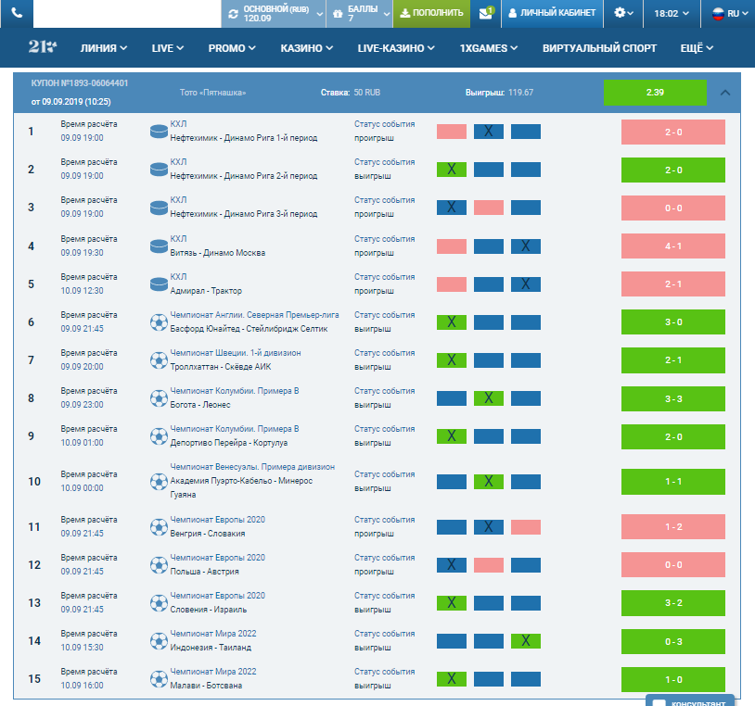Click the ПОПОЛНИТЬ deposit button

click(431, 14)
